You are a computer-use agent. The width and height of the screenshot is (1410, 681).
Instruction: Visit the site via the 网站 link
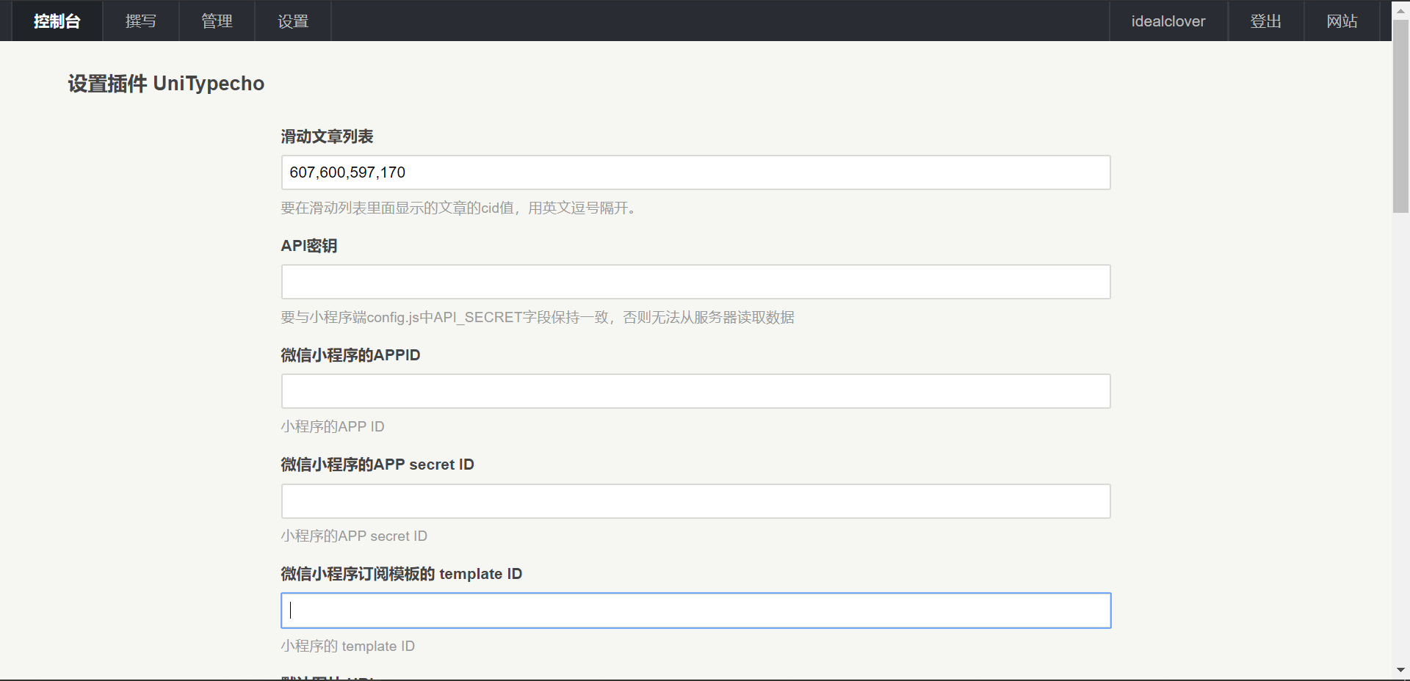[x=1342, y=21]
